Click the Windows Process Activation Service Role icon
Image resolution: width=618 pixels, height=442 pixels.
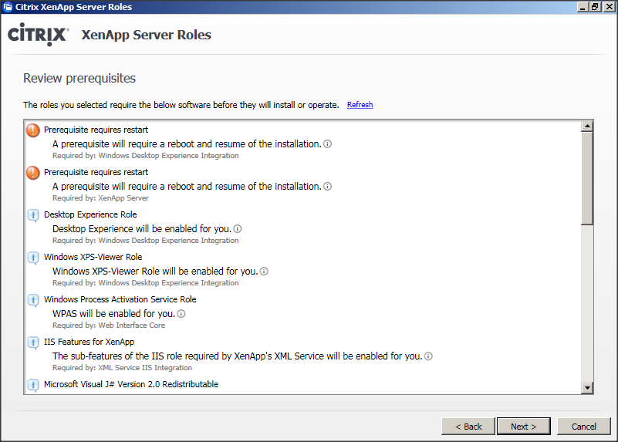(32, 300)
